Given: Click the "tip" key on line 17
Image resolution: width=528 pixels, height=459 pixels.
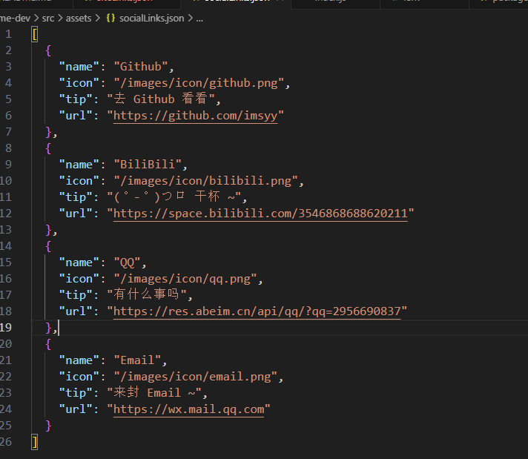Looking at the screenshot, I should [76, 295].
